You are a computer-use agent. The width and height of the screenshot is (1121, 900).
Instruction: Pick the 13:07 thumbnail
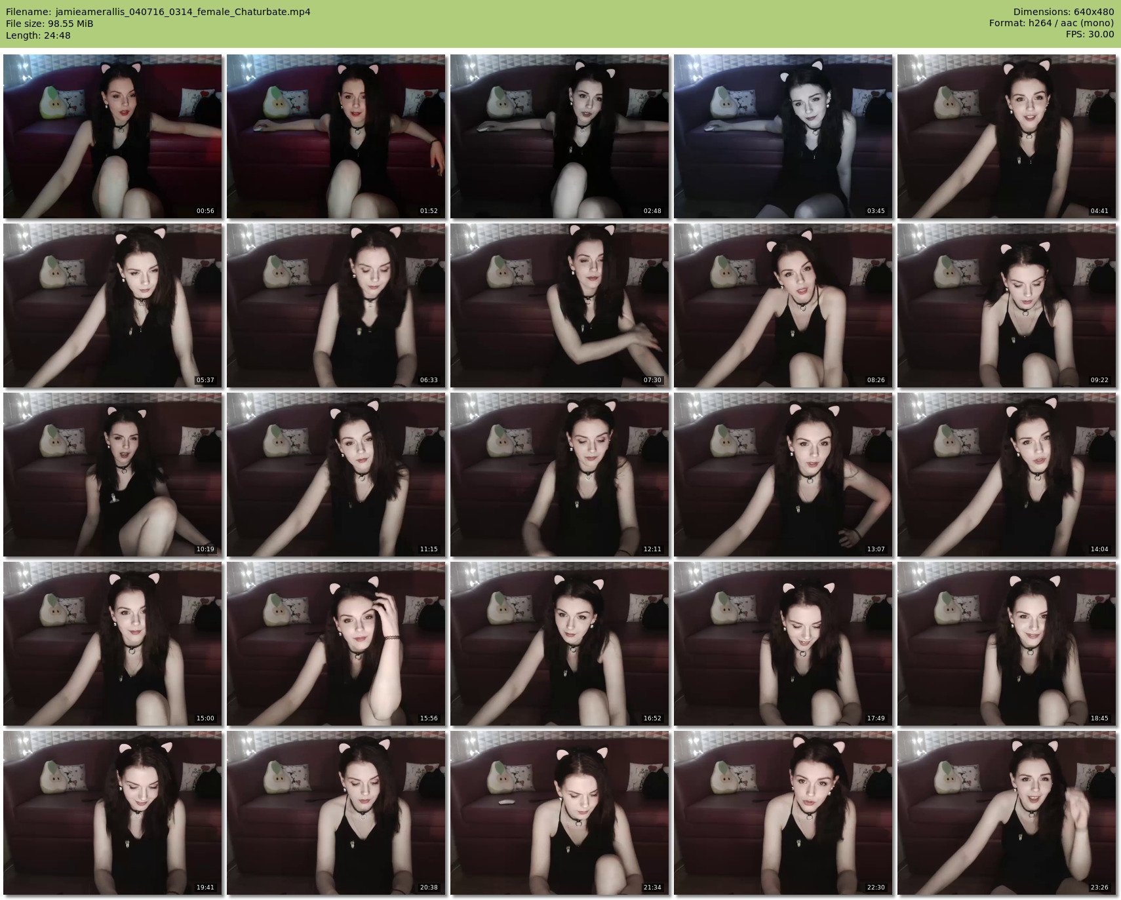(x=783, y=475)
